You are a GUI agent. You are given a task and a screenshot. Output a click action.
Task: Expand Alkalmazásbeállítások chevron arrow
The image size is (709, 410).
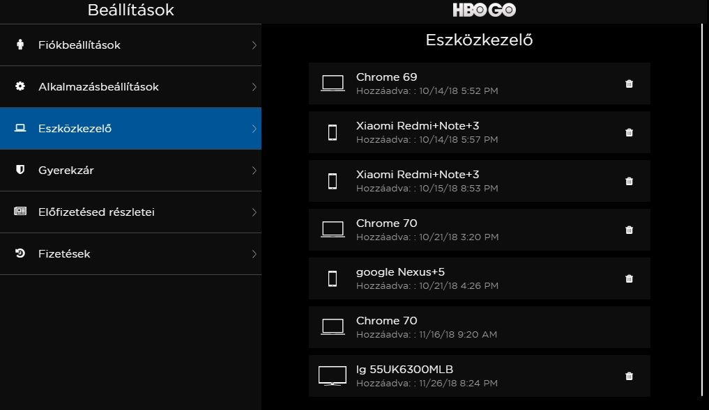coord(254,87)
